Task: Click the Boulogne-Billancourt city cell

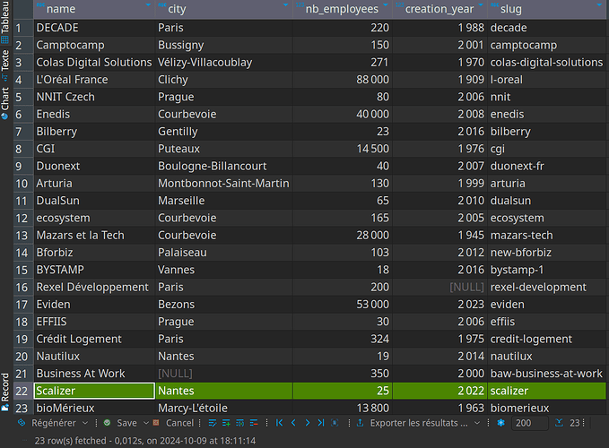Action: (x=224, y=167)
